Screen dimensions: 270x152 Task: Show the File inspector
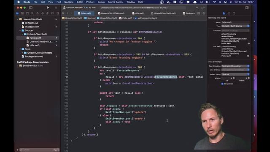tap(224, 13)
